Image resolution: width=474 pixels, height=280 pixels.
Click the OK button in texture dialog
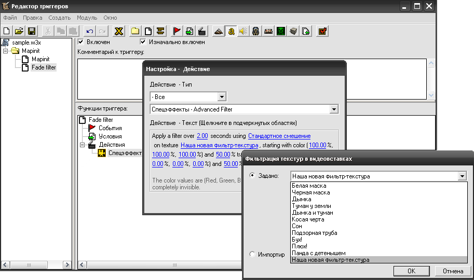click(411, 271)
